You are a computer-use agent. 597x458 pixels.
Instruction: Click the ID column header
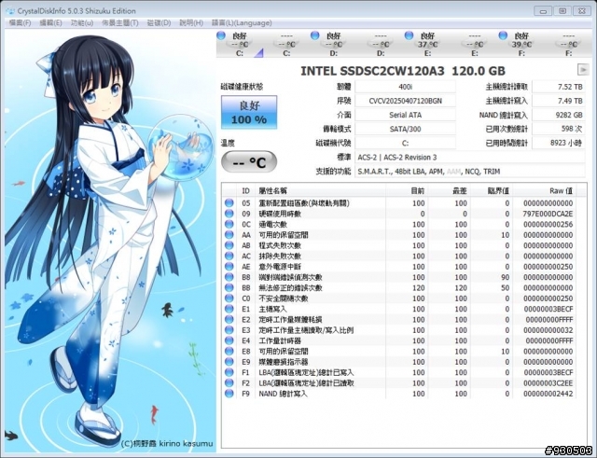[x=246, y=191]
